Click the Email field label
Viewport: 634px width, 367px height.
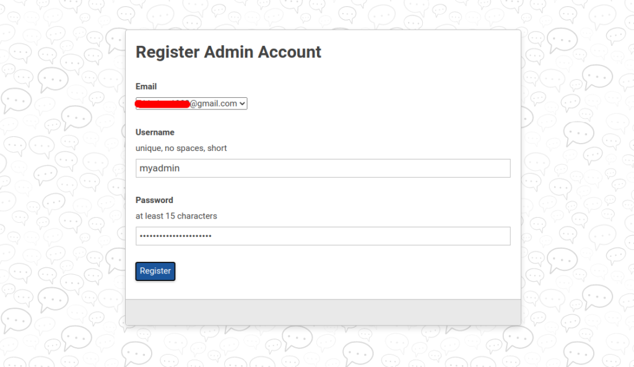(146, 87)
